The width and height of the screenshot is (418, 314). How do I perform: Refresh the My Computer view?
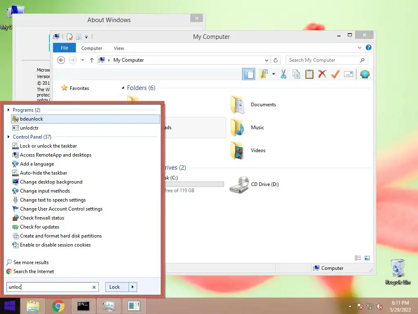276,61
